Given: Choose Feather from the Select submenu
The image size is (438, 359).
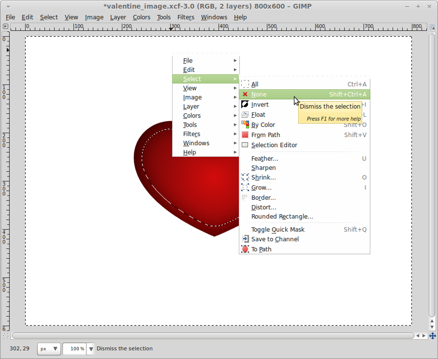Looking at the screenshot, I should click(265, 158).
